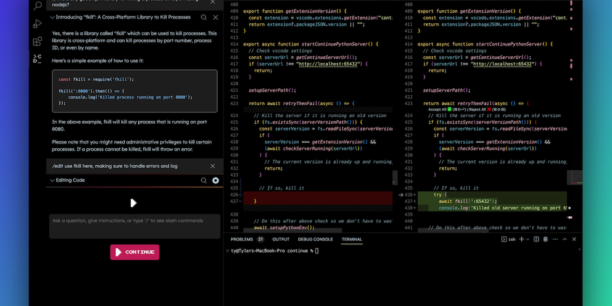Open the Continue extension panel icon
This screenshot has width=612, height=306.
tap(37, 59)
